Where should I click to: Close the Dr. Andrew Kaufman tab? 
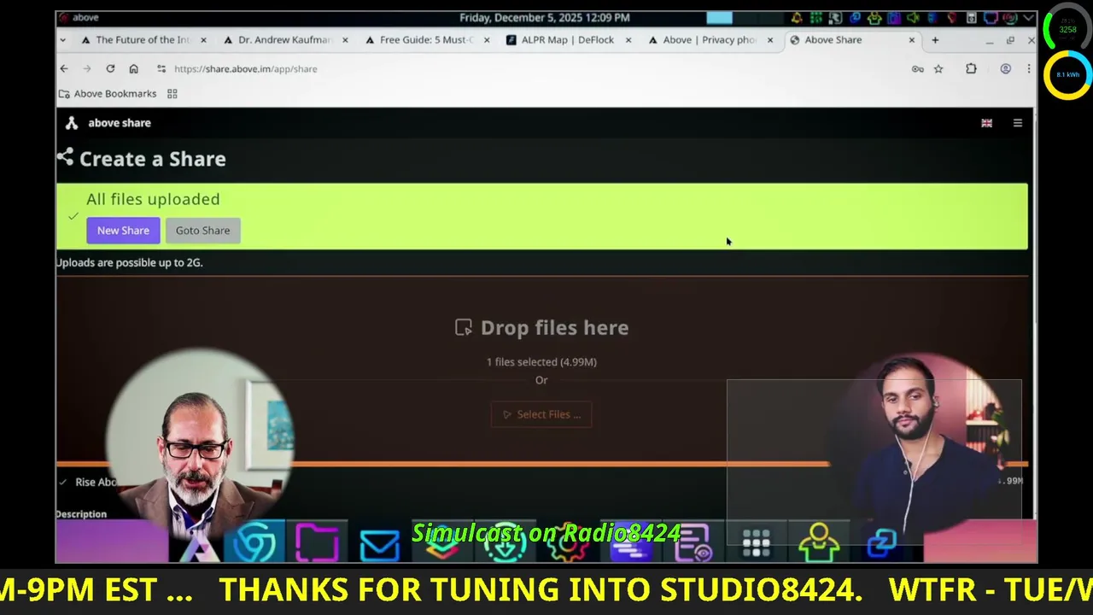[345, 40]
